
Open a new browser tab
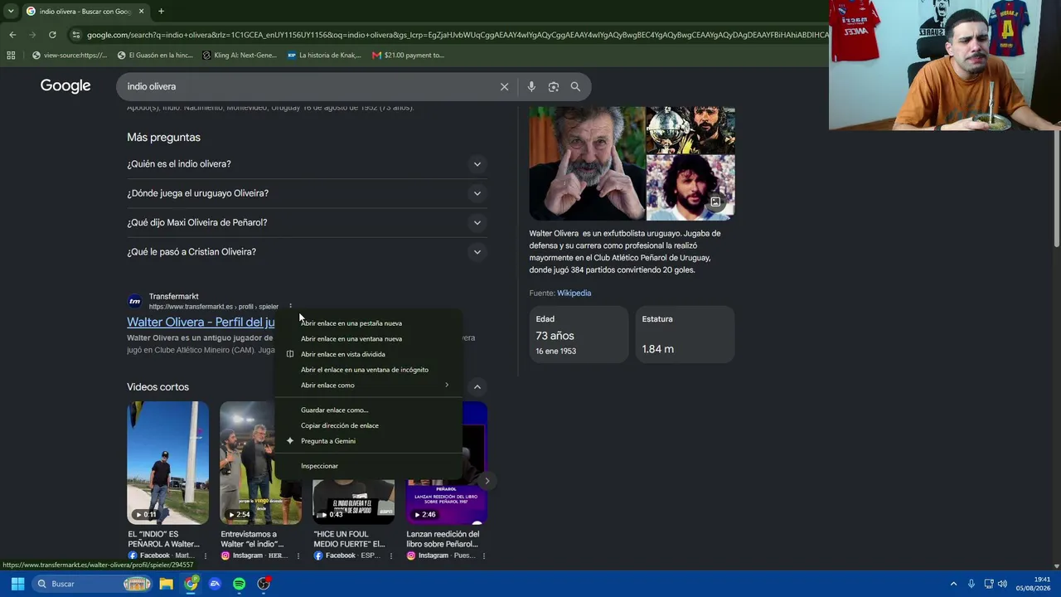pos(161,12)
